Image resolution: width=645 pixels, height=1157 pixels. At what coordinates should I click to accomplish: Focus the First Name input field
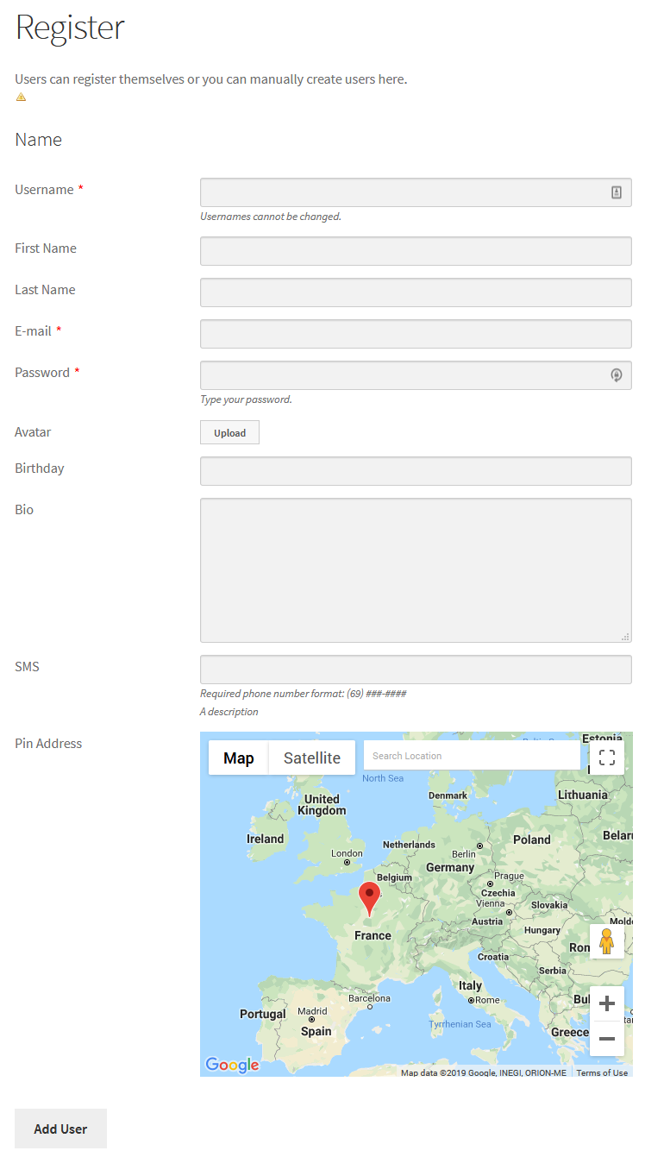[416, 251]
